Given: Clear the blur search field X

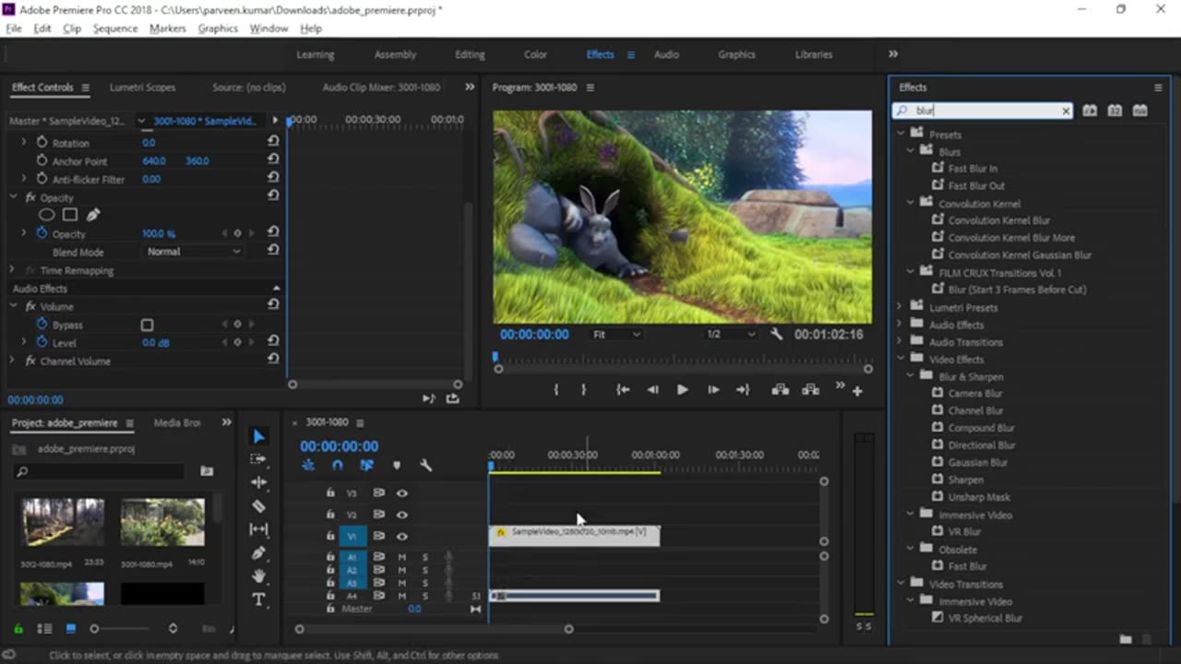Looking at the screenshot, I should coord(1066,111).
